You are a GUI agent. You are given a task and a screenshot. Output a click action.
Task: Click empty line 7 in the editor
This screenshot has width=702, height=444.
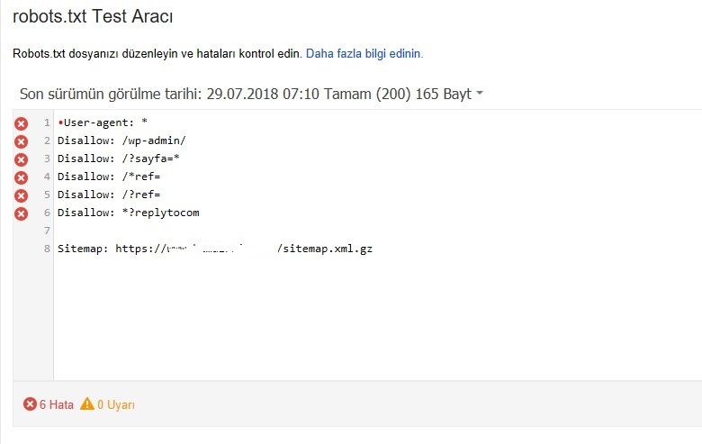pyautogui.click(x=378, y=231)
